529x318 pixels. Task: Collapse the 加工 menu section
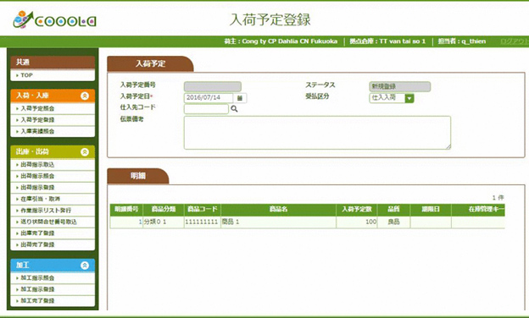tap(85, 266)
